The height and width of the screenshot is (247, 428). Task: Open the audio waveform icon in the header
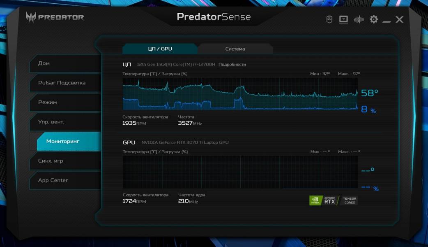359,19
